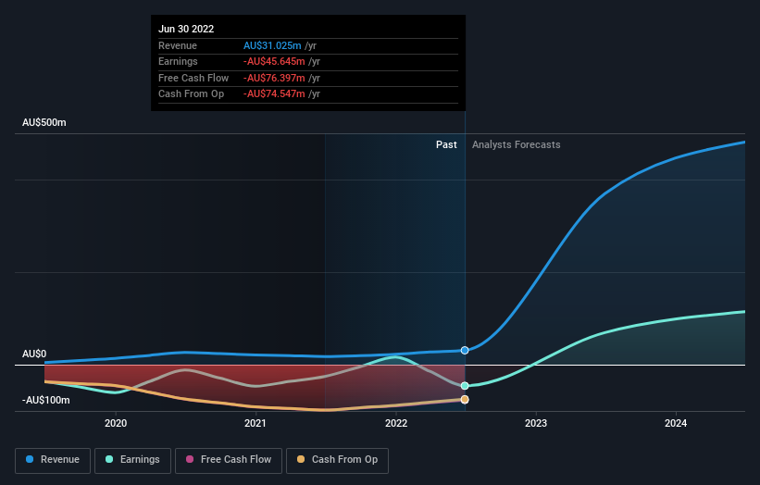The image size is (760, 485).
Task: Click the 2020 x-axis label
Action: [x=116, y=424]
